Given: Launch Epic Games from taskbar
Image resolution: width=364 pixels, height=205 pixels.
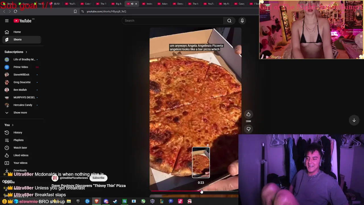Looking at the screenshot, I should [x=78, y=201].
